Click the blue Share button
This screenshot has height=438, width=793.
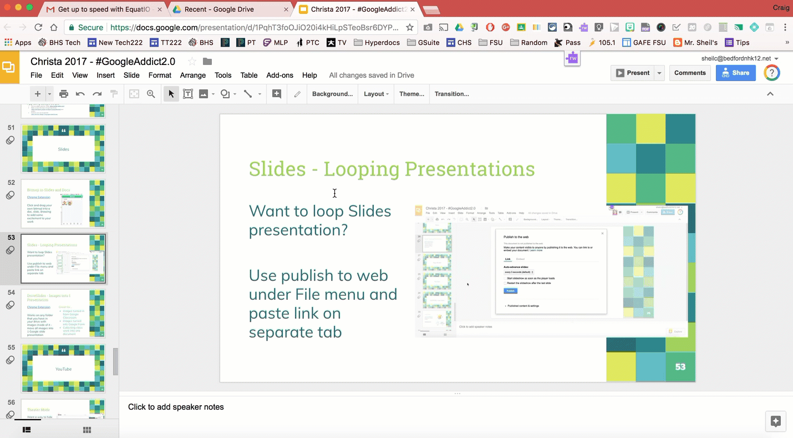[x=735, y=73]
